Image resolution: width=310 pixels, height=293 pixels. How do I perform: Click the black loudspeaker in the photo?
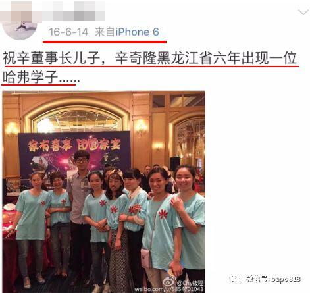(x=174, y=164)
